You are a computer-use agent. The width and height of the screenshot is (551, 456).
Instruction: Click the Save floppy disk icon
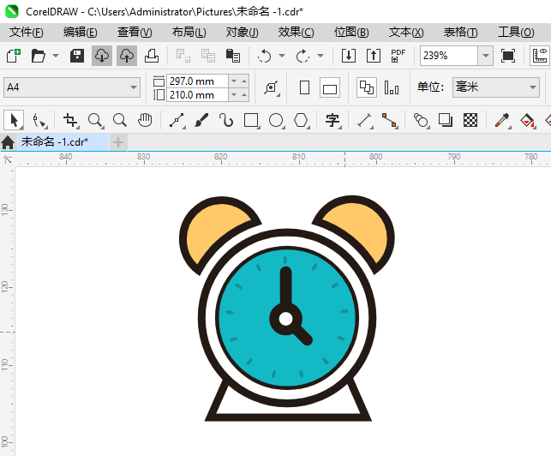click(76, 56)
